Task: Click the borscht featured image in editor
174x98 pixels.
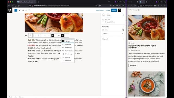Action: [x=54, y=23]
